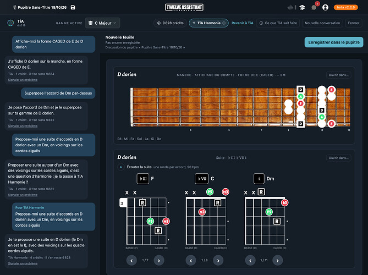Click the Pour TiA Harmonie label

point(30,207)
